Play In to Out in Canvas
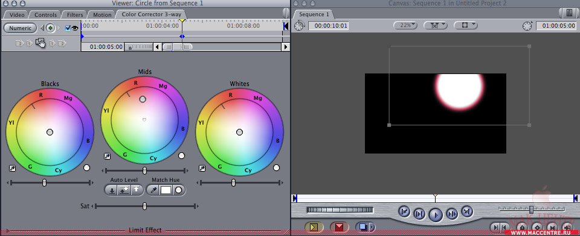The height and width of the screenshot is (236, 580). [419, 214]
